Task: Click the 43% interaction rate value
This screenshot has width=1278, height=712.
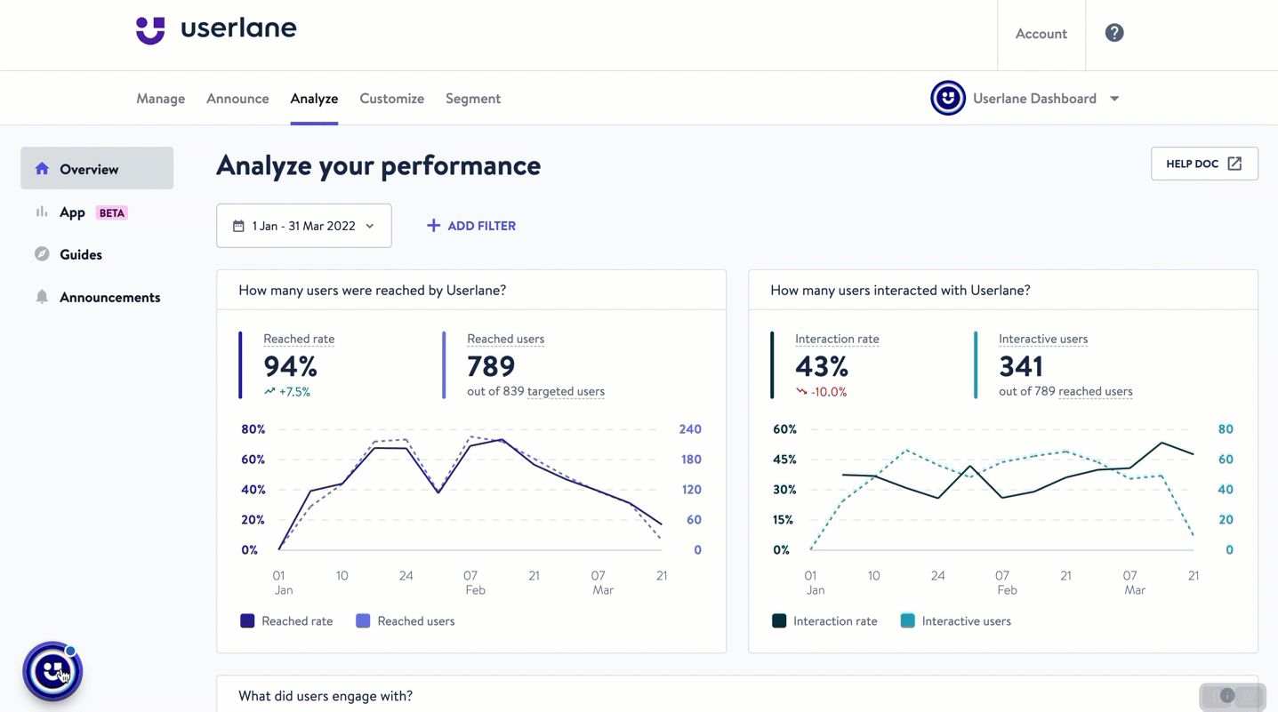Action: [822, 366]
